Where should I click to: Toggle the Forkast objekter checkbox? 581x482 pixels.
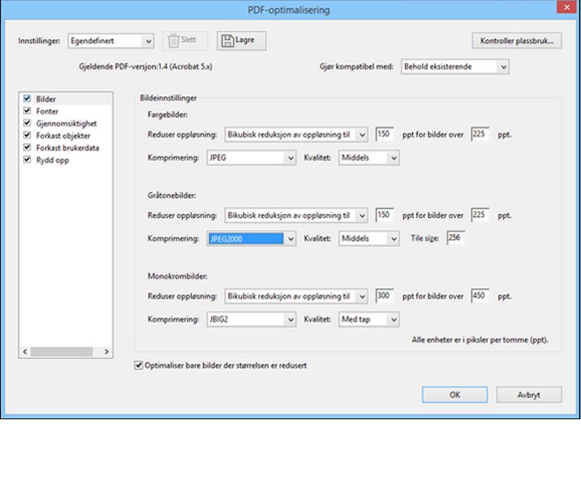(27, 135)
